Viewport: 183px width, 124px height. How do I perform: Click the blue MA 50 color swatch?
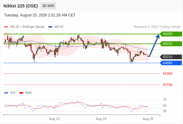50,27
